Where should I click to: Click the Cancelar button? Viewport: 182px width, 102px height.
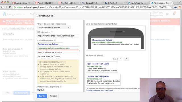click(53, 96)
